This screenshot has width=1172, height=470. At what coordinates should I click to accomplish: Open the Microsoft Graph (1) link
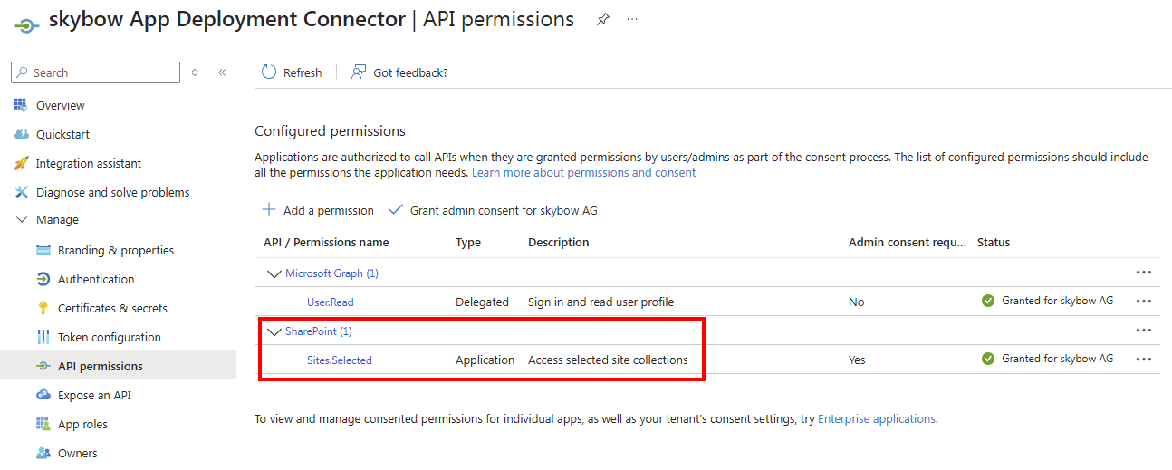coord(331,273)
